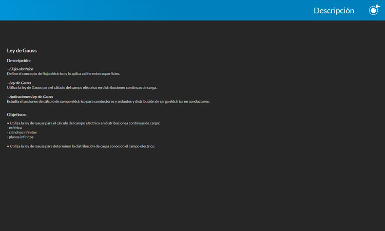This screenshot has height=231, width=385.
Task: Click the Objetivos: section subheading
Action: pyautogui.click(x=16, y=114)
